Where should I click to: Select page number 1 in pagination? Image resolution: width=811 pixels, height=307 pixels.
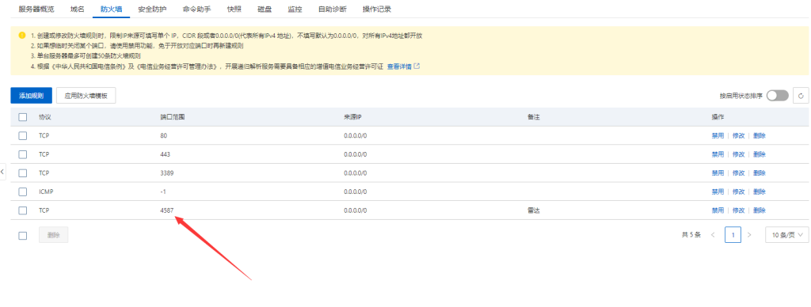[733, 235]
